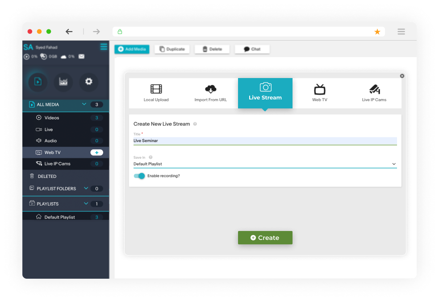Click the Duplicate button
This screenshot has width=439, height=301.
coord(172,49)
